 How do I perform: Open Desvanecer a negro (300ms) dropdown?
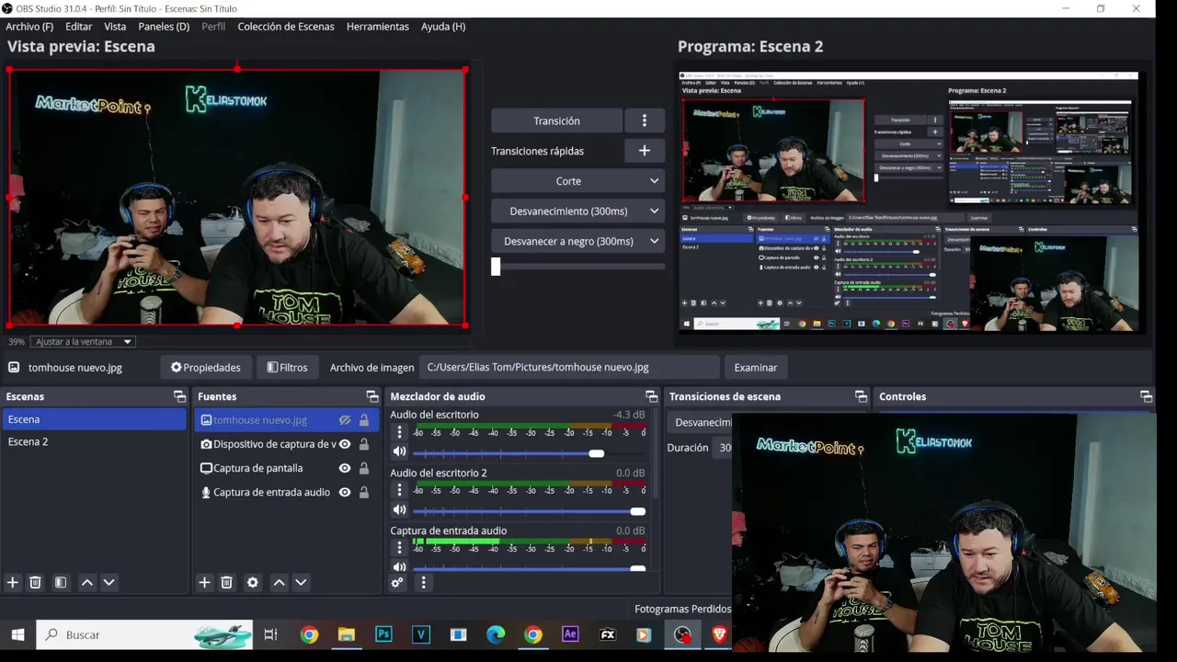coord(577,242)
